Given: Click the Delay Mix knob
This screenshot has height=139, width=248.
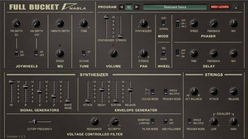Looking at the screenshot, I should coord(233,53).
